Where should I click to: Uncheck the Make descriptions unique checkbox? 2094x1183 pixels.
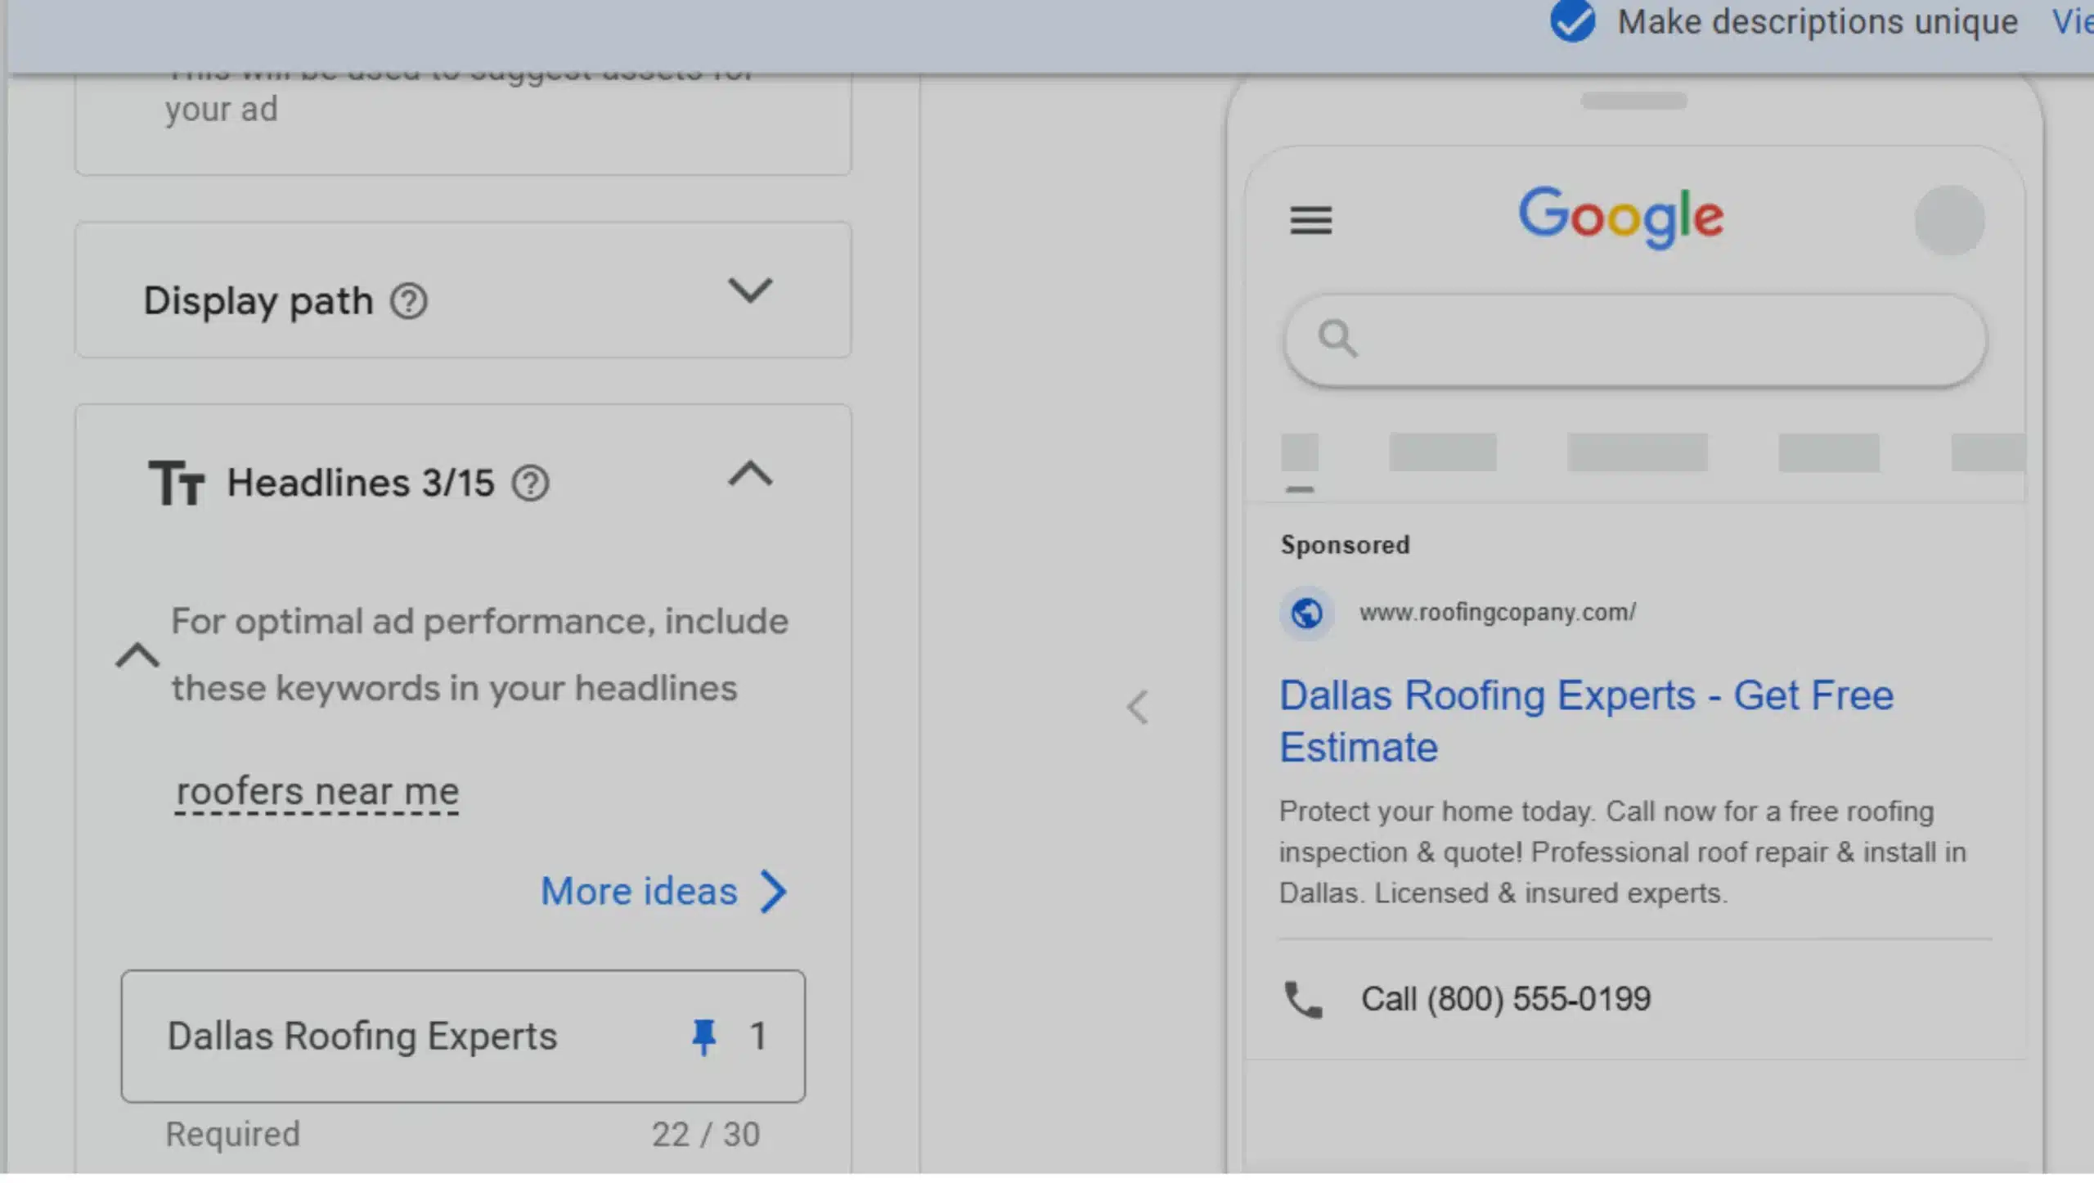click(x=1571, y=22)
